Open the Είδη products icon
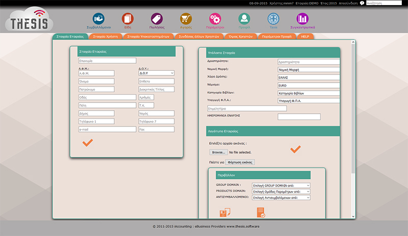This screenshot has height=236, width=408. tap(128, 19)
